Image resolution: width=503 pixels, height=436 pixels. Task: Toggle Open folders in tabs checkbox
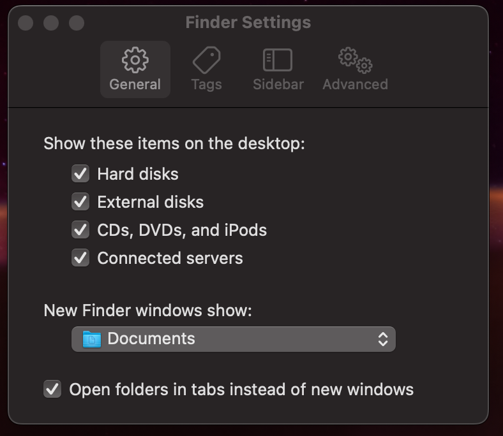point(52,389)
